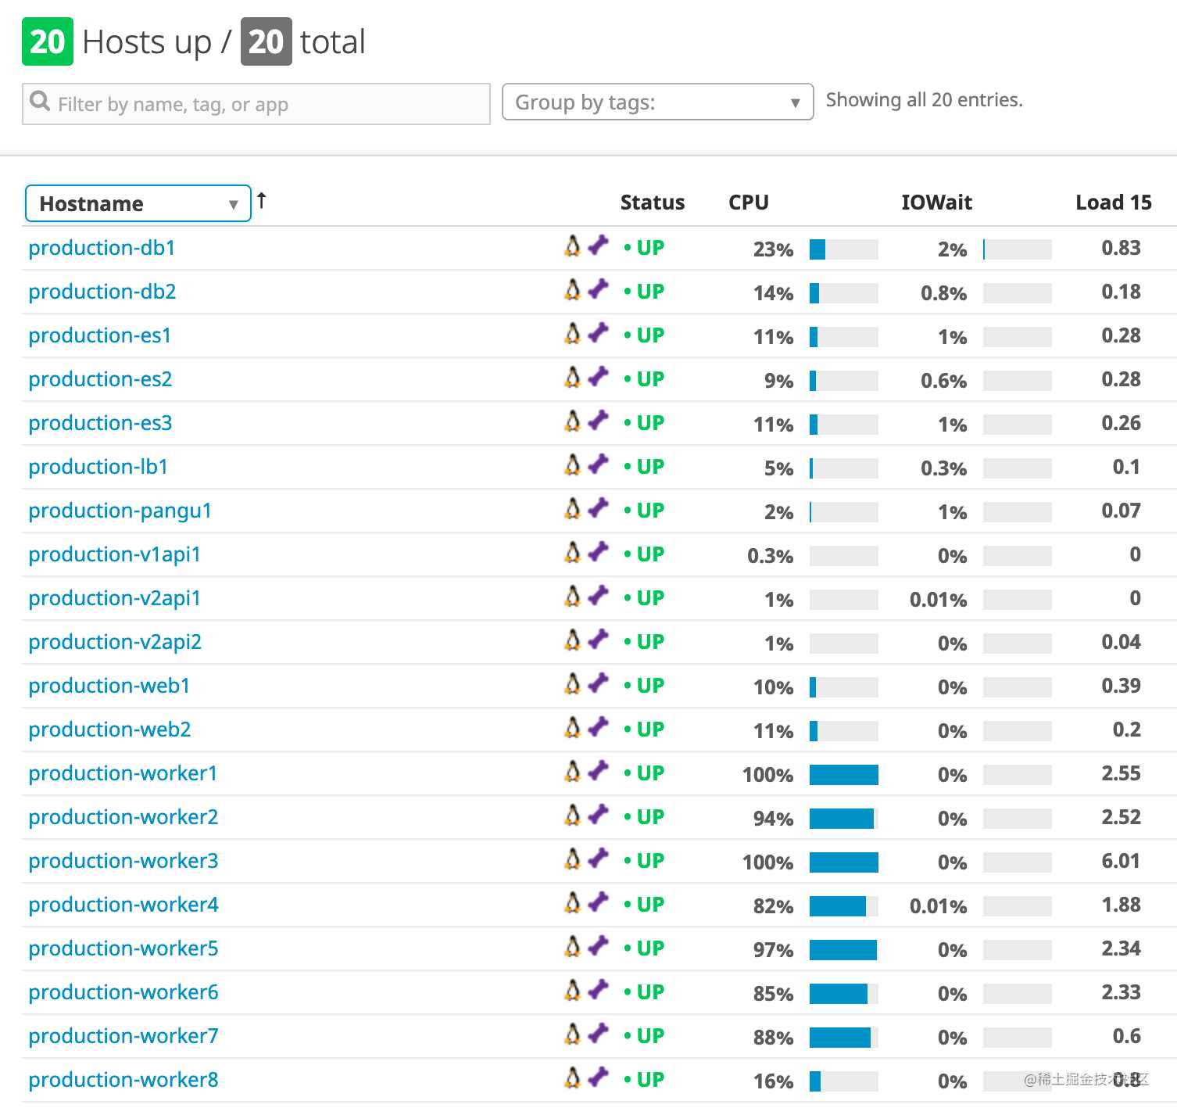
Task: Click the Linux penguin icon for production-db2
Action: tap(573, 289)
